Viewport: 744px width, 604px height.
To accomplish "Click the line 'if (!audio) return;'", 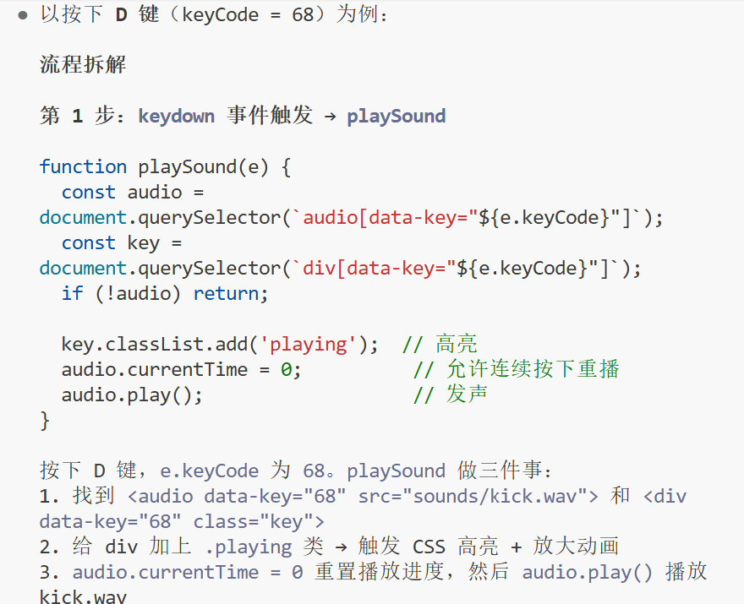I will (x=165, y=293).
